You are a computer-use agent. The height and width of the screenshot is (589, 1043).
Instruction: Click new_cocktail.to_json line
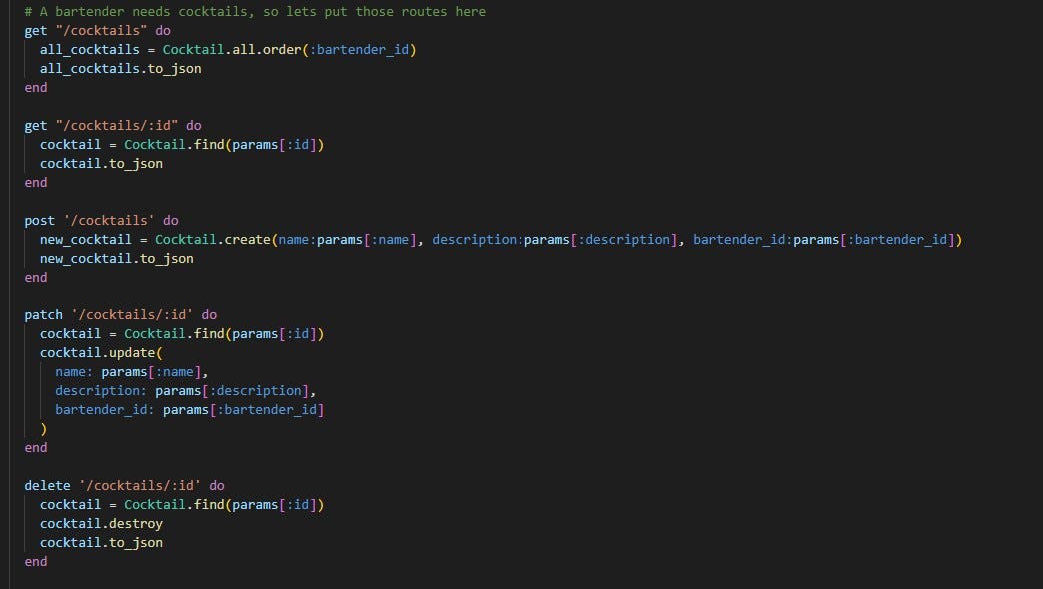(119, 258)
